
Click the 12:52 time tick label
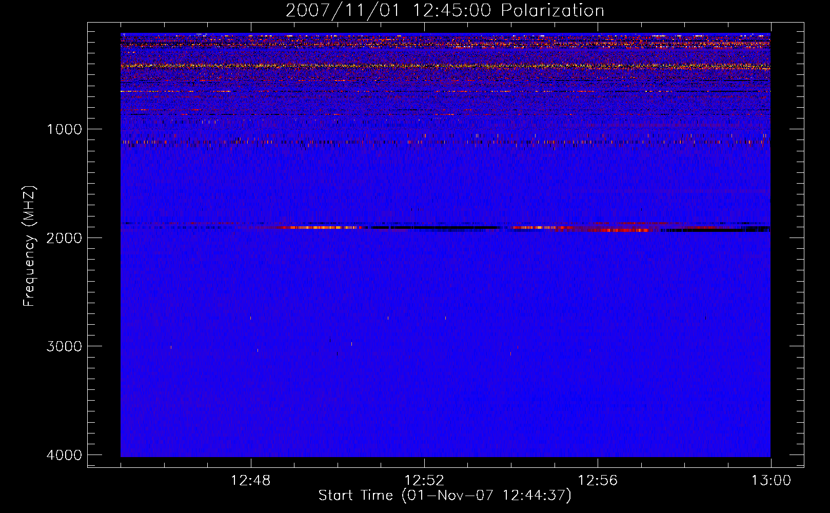tap(424, 481)
